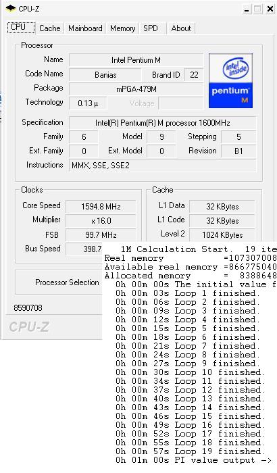The width and height of the screenshot is (277, 473).
Task: Select the Memory tab
Action: coord(122,28)
